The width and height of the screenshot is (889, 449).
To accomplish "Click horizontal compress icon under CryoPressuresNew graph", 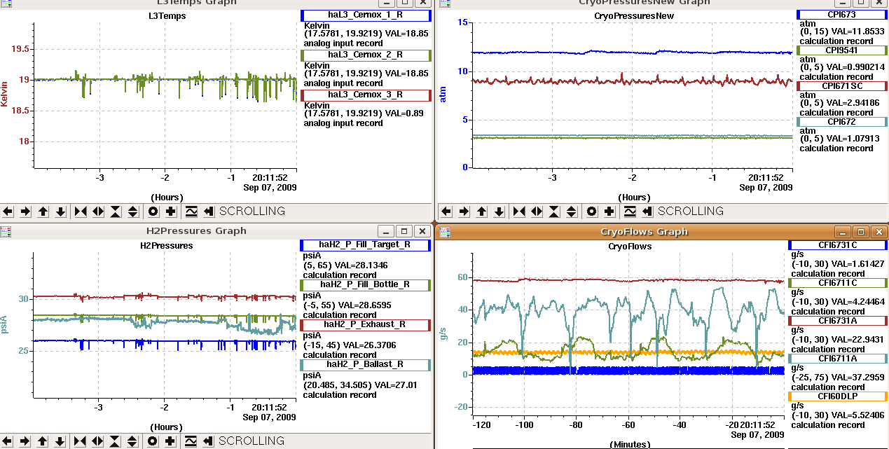I will 518,211.
